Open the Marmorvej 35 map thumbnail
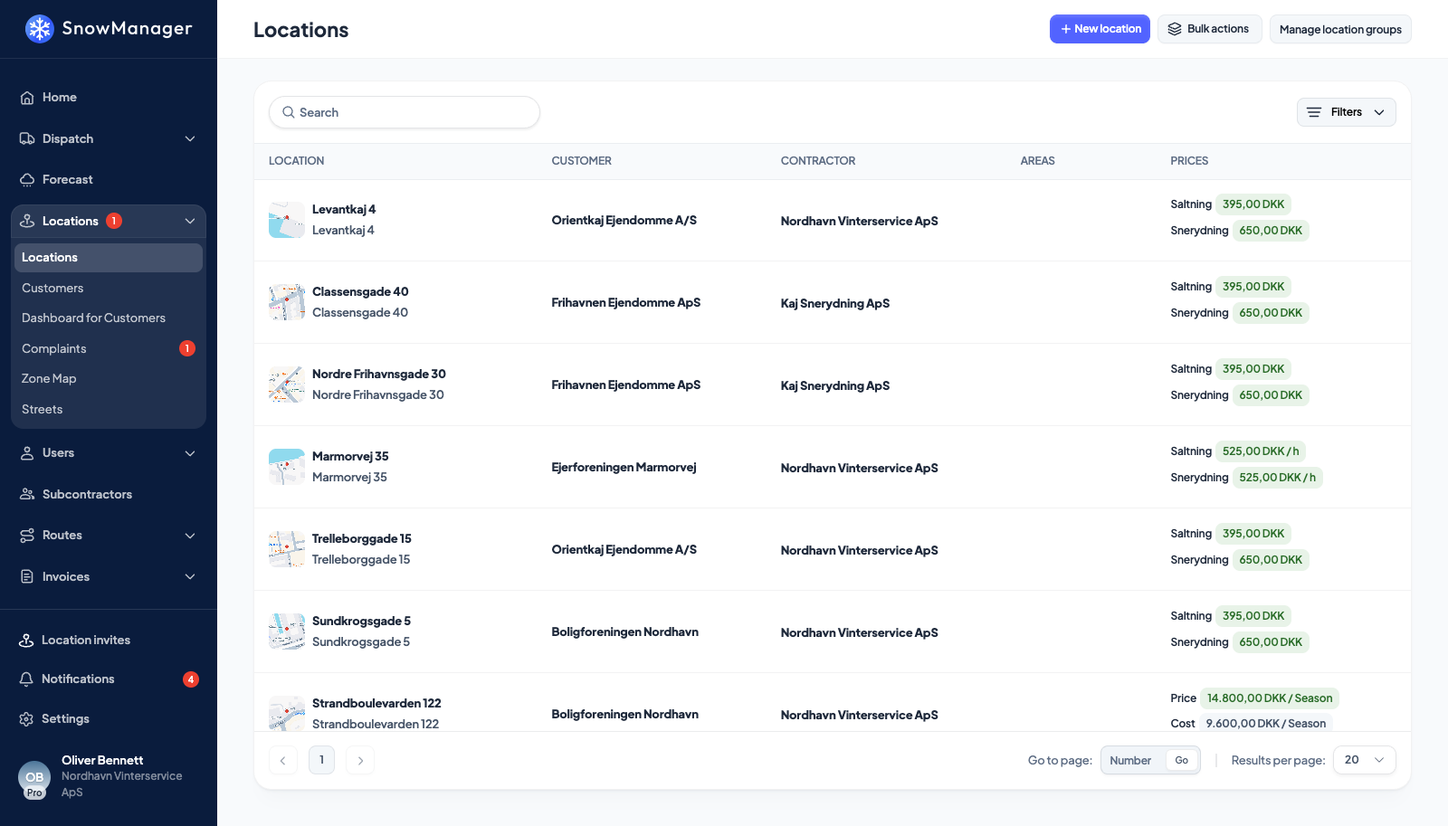 (287, 467)
